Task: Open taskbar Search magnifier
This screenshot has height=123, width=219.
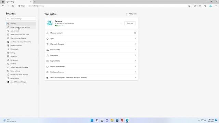Action: pos(97,120)
